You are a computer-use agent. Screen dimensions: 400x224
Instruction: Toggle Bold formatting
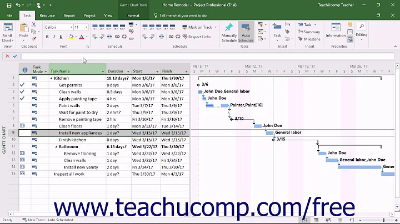coord(47,37)
